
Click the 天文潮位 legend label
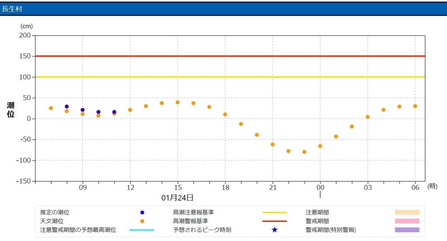[52, 221]
